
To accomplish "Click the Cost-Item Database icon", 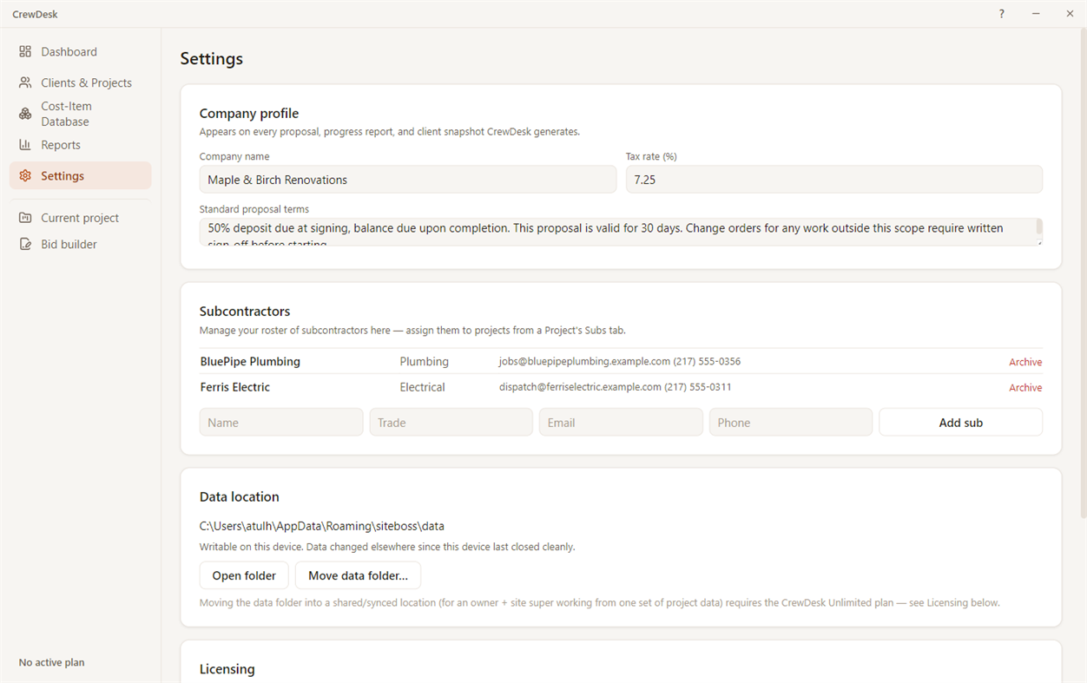I will coord(25,114).
